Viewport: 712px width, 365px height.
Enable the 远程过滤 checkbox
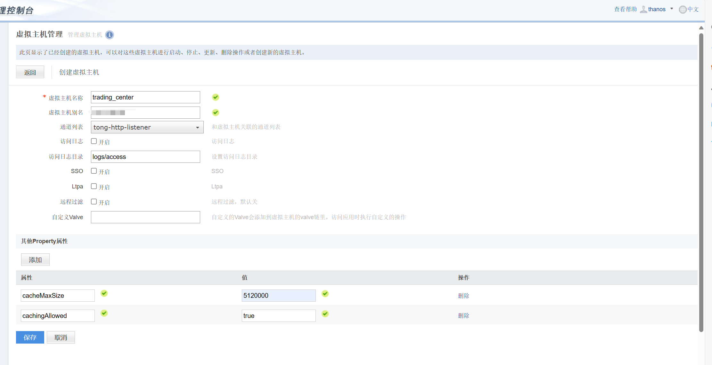coord(94,202)
